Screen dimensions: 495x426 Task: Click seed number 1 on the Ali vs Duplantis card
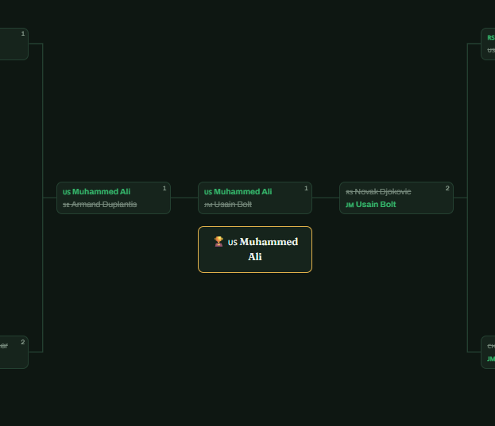tap(164, 188)
